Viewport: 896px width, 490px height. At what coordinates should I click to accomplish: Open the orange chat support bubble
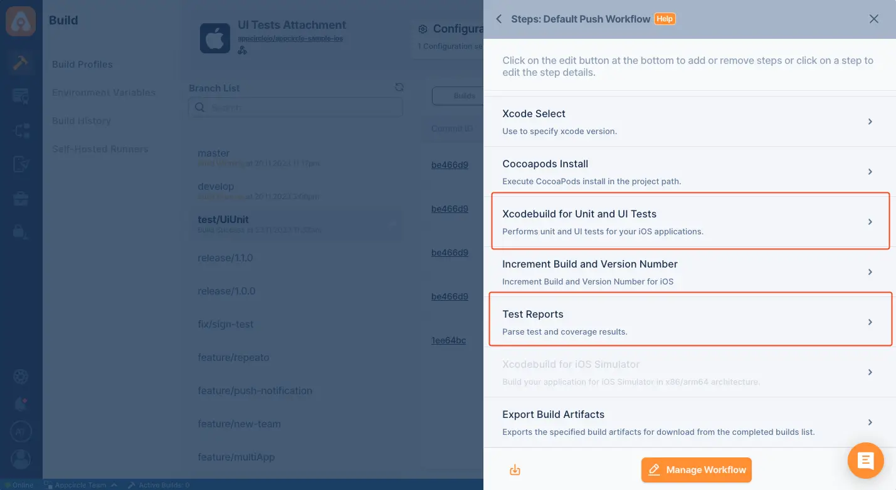866,461
